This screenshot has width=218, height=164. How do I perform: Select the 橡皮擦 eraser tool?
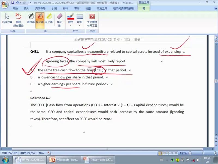pyautogui.click(x=59, y=20)
